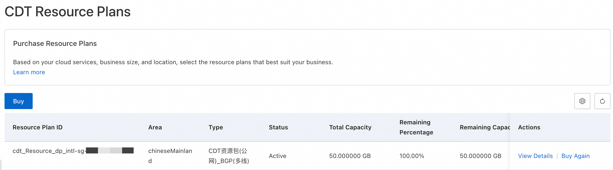This screenshot has width=613, height=170.
Task: Open the Learn more link
Action: [x=29, y=72]
